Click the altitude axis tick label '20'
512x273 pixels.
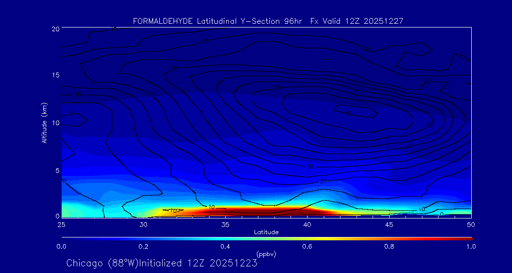coord(55,28)
